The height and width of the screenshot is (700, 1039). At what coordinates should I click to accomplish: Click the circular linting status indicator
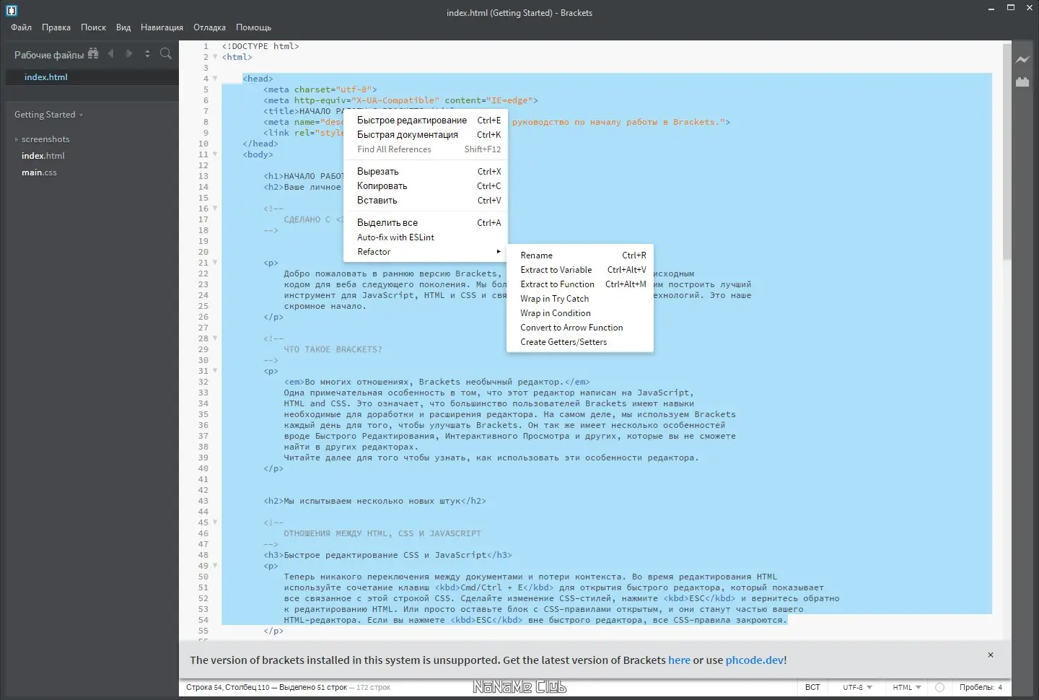[x=939, y=688]
